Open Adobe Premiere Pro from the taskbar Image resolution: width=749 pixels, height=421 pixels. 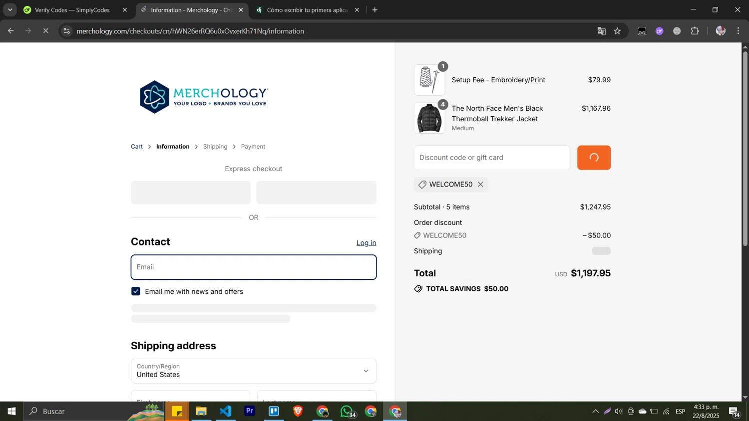[x=250, y=412]
